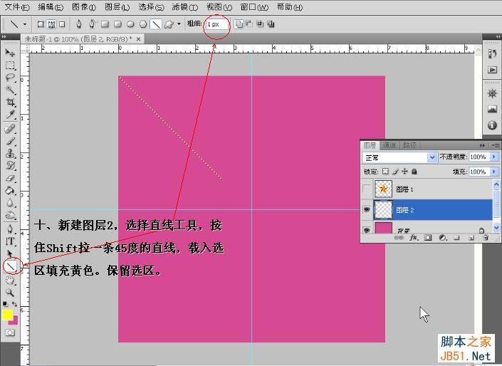Enable Add to path area option
The height and width of the screenshot is (366, 502).
click(x=239, y=24)
